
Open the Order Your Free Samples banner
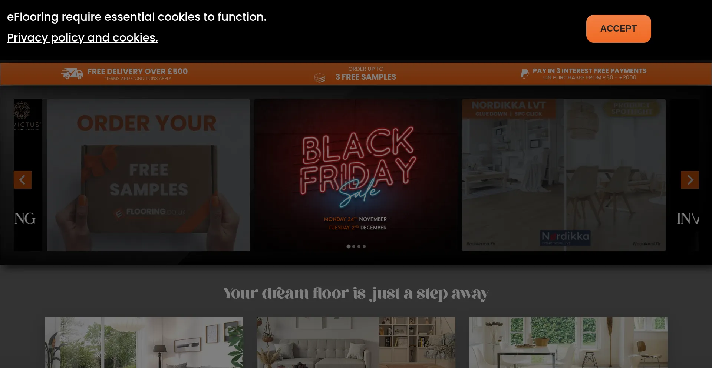point(148,175)
